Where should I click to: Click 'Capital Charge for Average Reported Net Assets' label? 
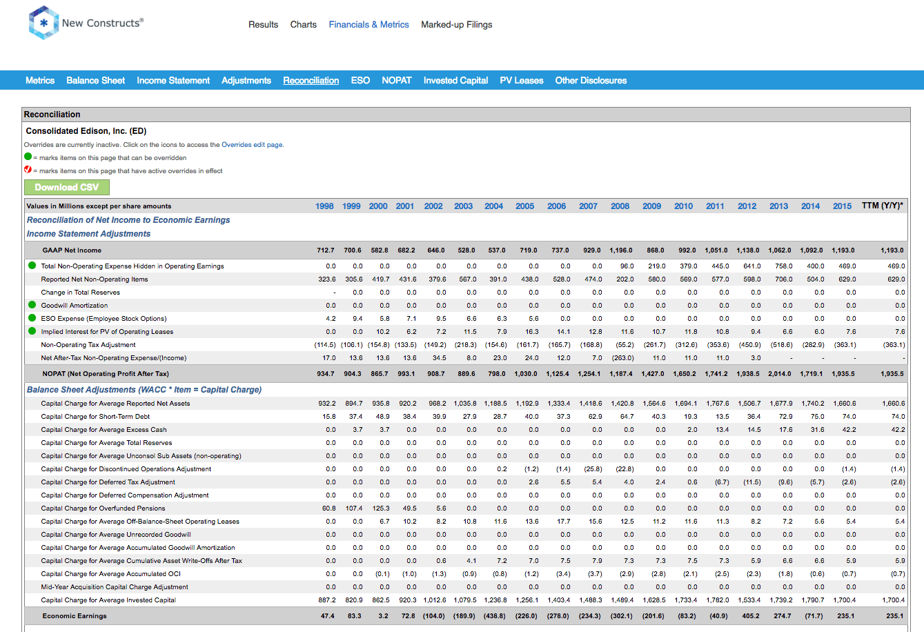115,403
